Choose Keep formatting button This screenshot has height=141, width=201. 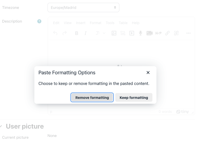(134, 97)
